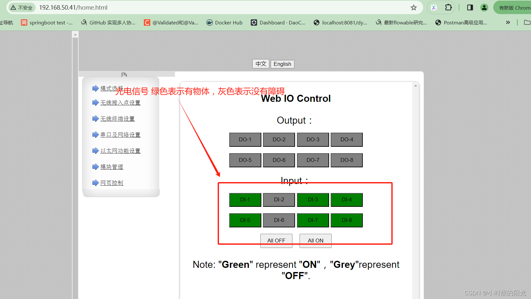
Task: Toggle the DO-8 output
Action: click(346, 160)
